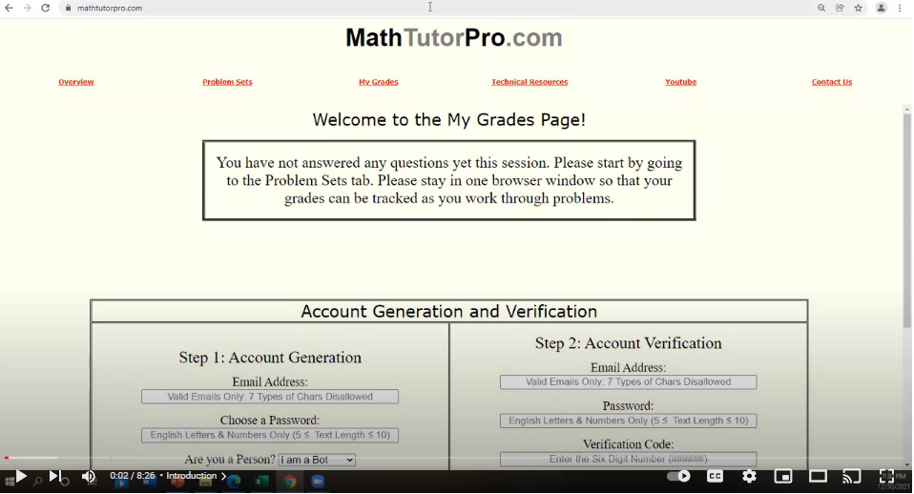Open Excel from the taskbar
The height and width of the screenshot is (494, 914).
click(x=261, y=482)
